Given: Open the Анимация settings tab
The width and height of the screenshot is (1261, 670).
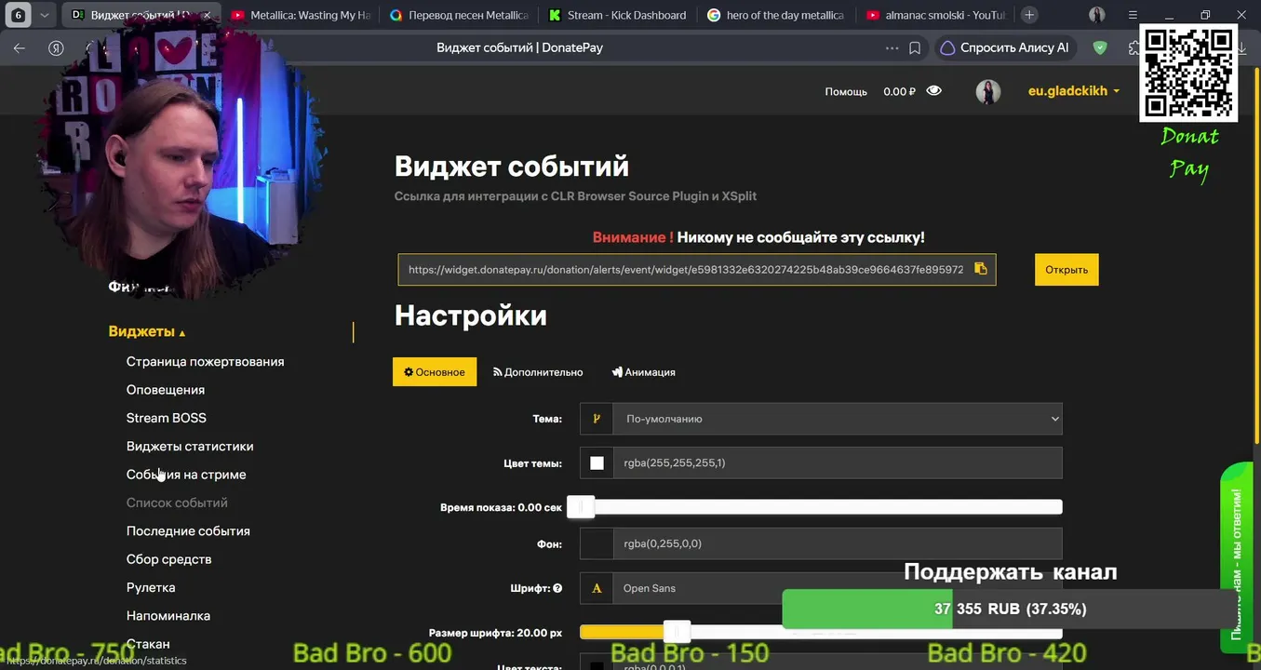Looking at the screenshot, I should coord(643,371).
